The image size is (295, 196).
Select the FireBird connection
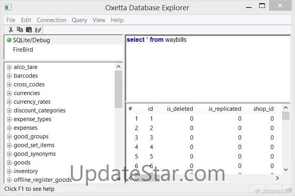23,49
